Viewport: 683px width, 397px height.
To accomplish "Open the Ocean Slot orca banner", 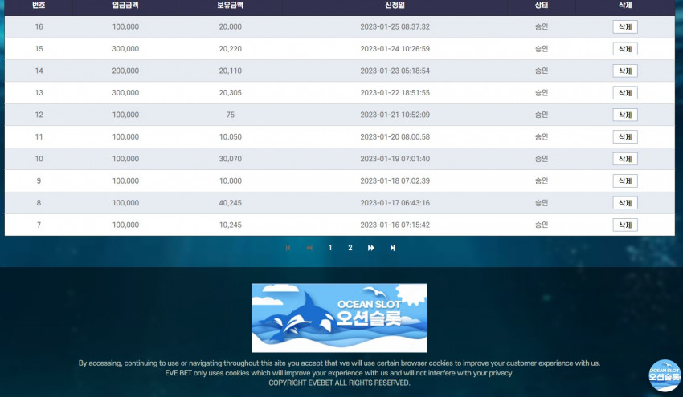I will pos(339,318).
